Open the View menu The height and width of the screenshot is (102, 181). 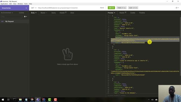point(15,4)
